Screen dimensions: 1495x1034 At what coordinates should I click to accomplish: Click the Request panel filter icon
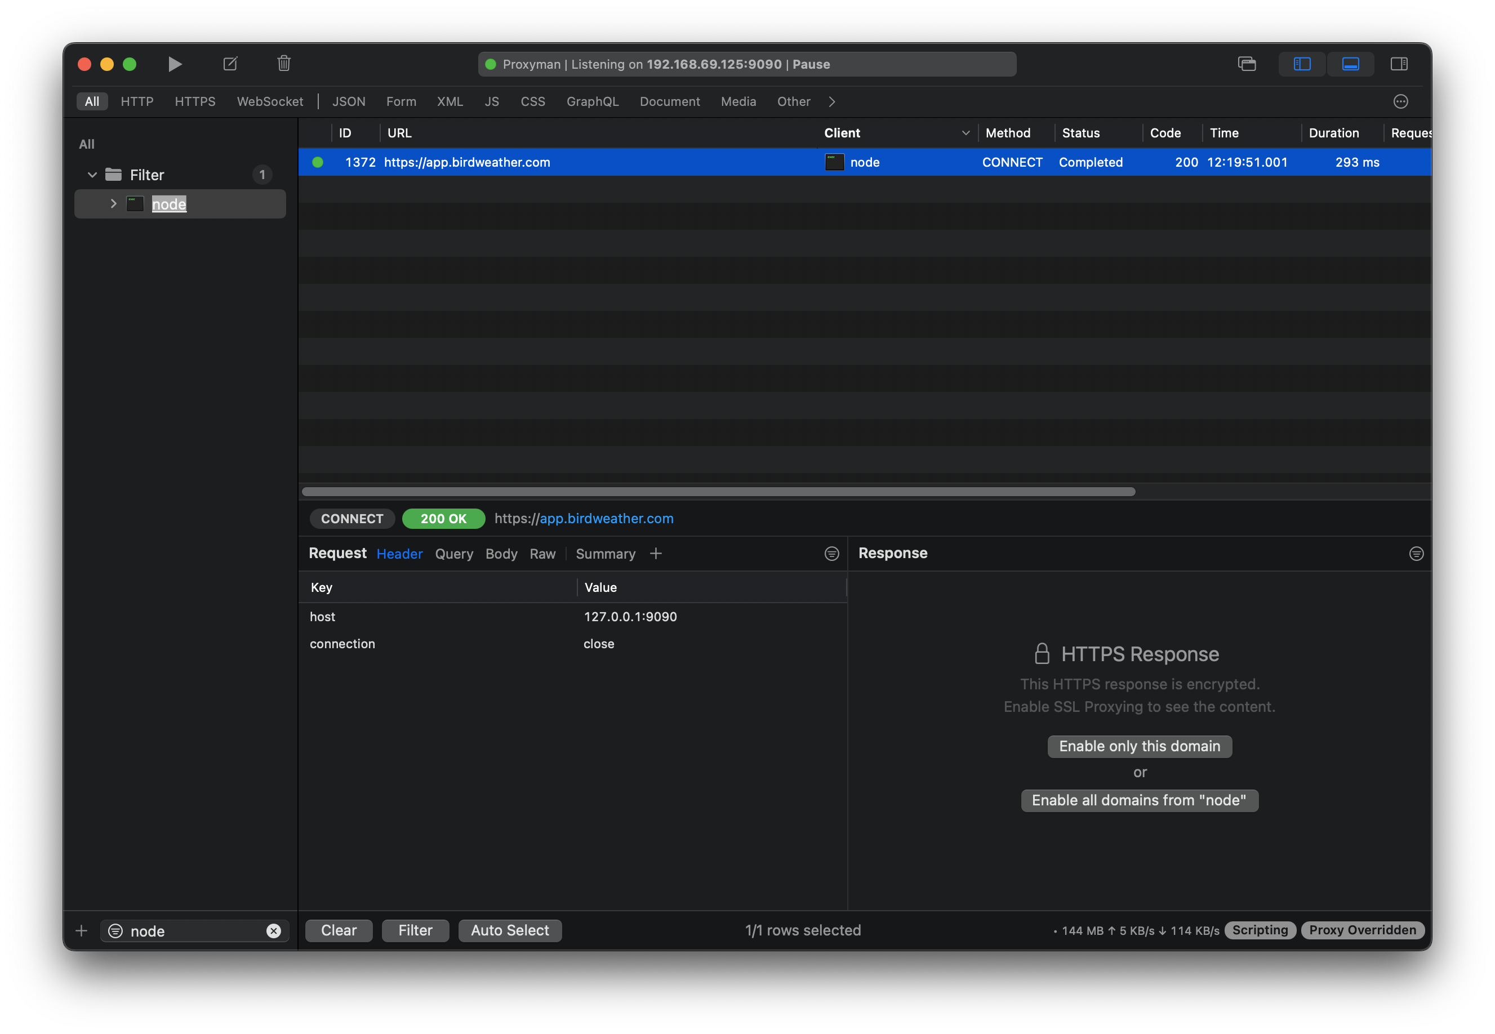pos(831,554)
